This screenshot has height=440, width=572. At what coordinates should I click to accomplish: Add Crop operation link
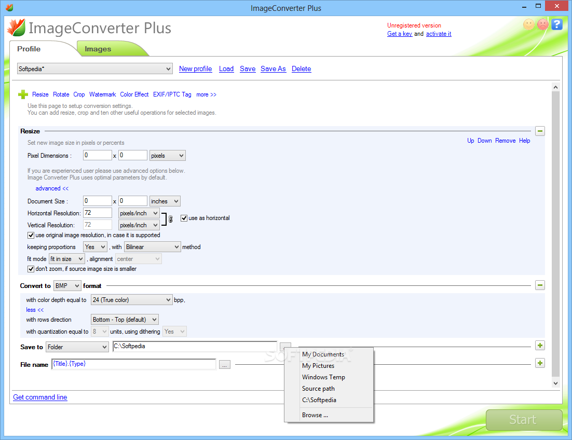click(79, 94)
